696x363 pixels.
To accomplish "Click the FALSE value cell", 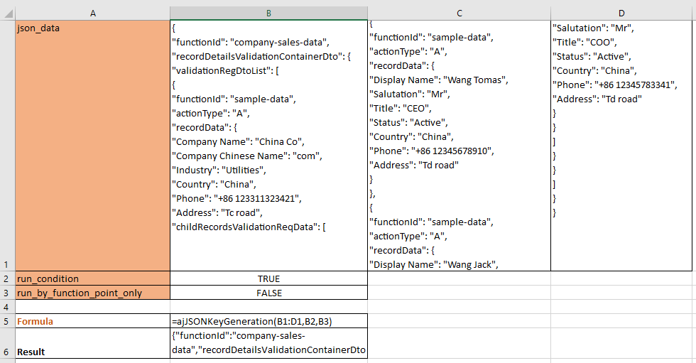I will point(268,293).
